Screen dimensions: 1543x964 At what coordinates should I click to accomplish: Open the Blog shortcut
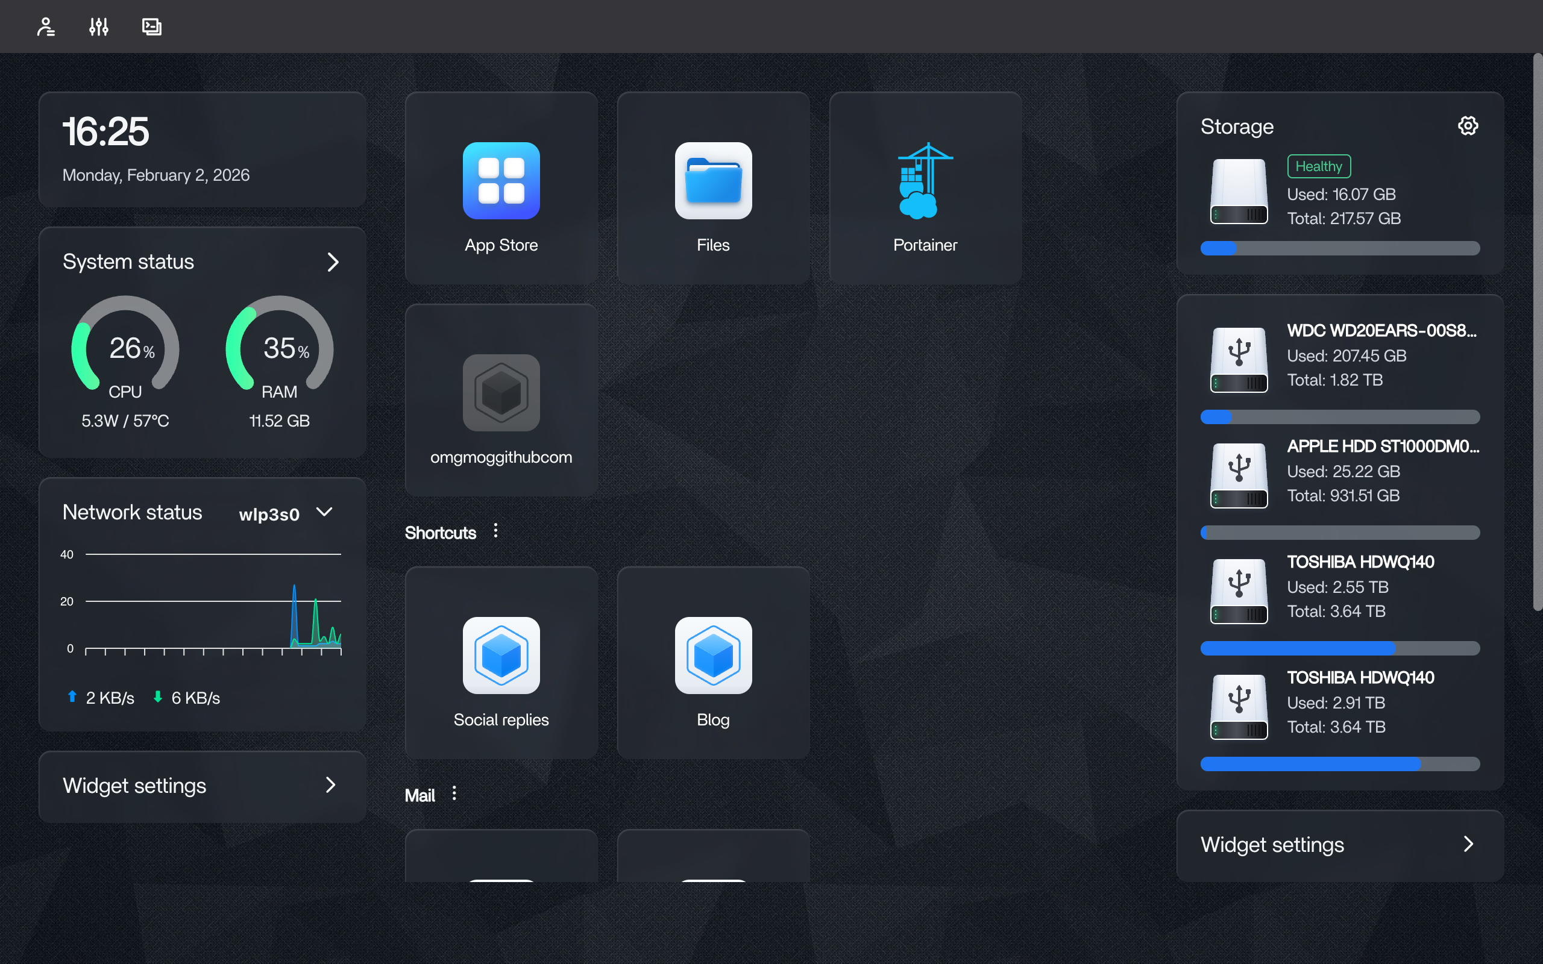(x=713, y=663)
